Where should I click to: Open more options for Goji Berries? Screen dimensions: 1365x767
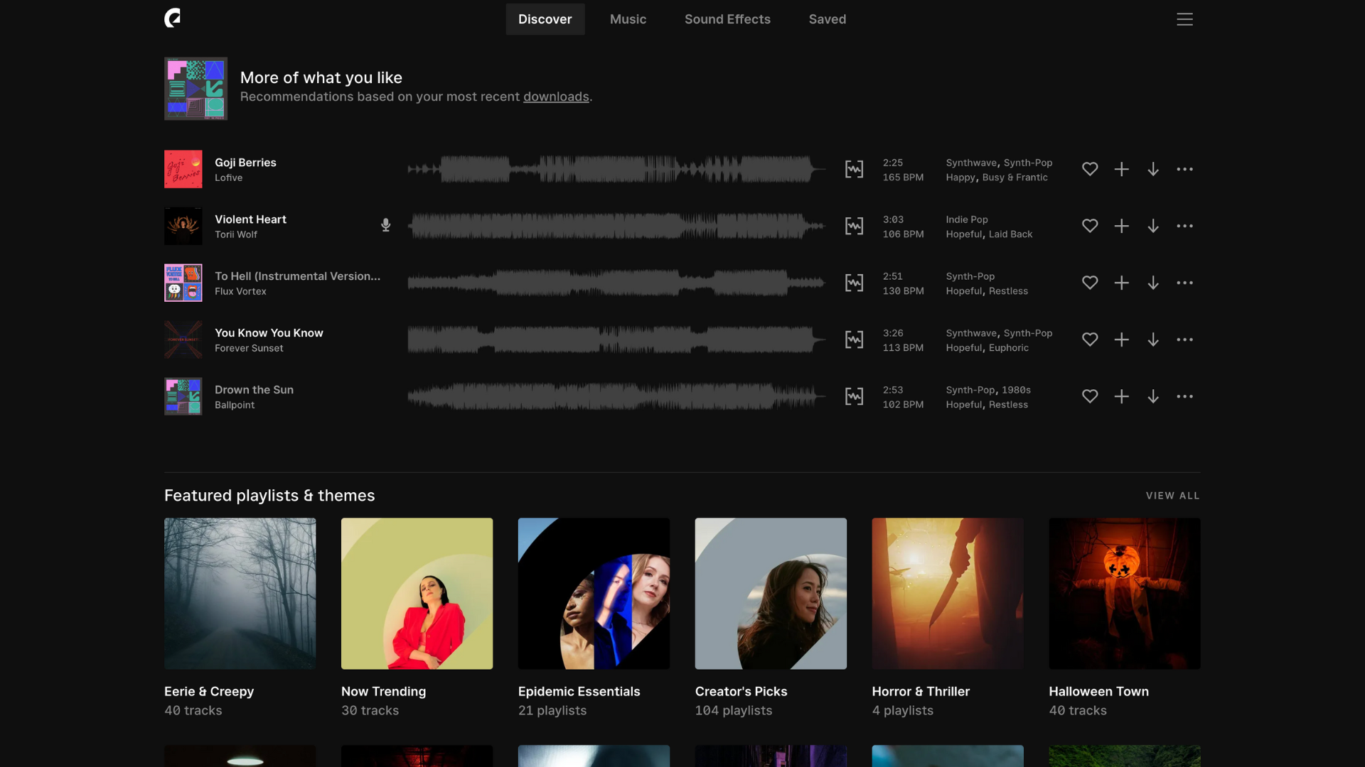[1184, 169]
